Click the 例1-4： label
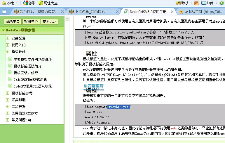The image size is (225, 143). click(88, 26)
